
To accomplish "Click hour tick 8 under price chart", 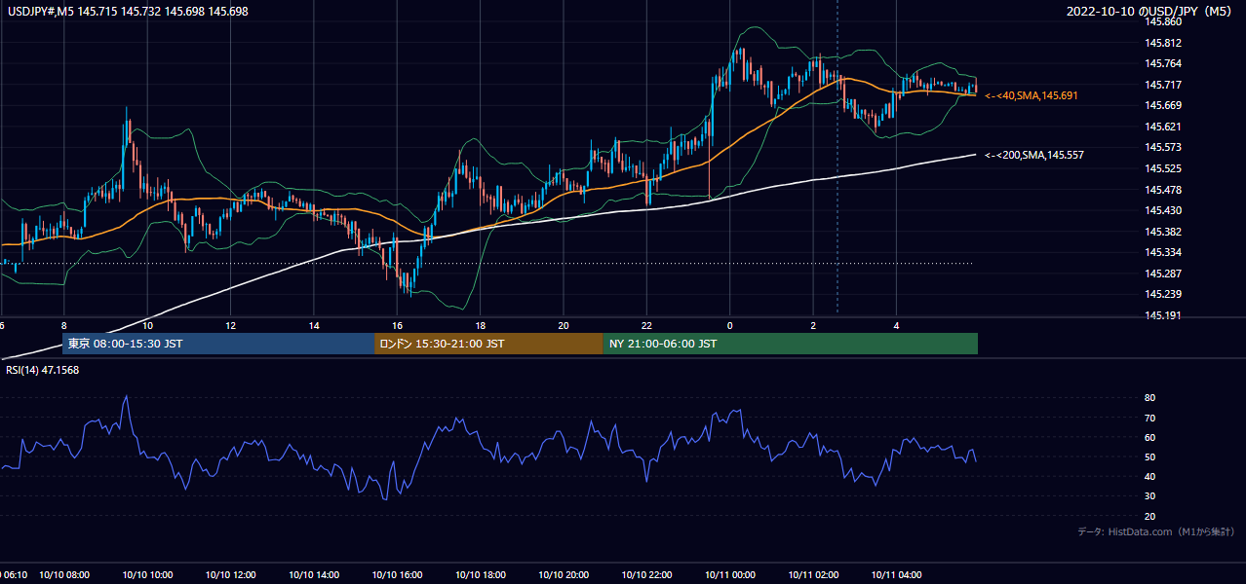I will [63, 326].
